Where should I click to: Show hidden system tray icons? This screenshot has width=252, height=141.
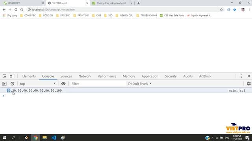213,137
